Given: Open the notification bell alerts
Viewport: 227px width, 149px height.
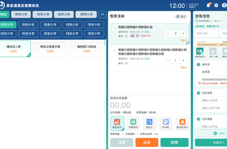Looking at the screenshot, I should click(208, 5).
